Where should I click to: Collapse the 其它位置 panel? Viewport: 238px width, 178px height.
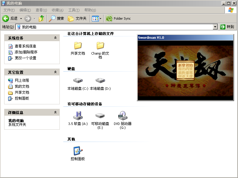(x=56, y=72)
